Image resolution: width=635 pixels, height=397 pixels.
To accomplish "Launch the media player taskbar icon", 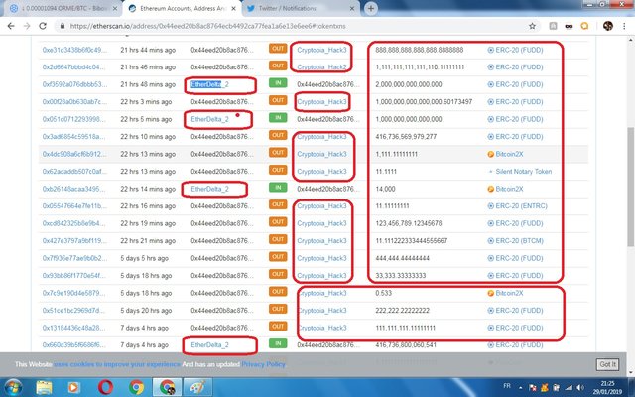I will point(73,387).
